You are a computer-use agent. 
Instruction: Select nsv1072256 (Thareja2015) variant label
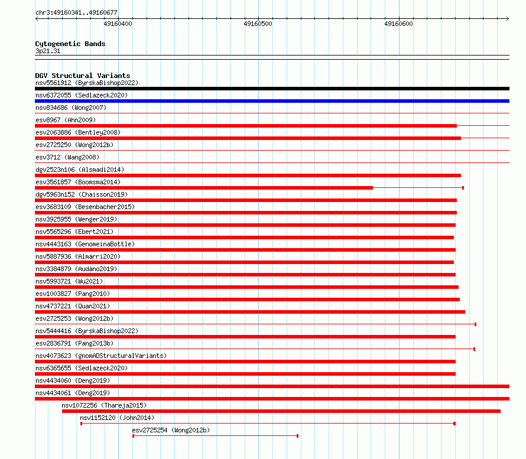(104, 405)
